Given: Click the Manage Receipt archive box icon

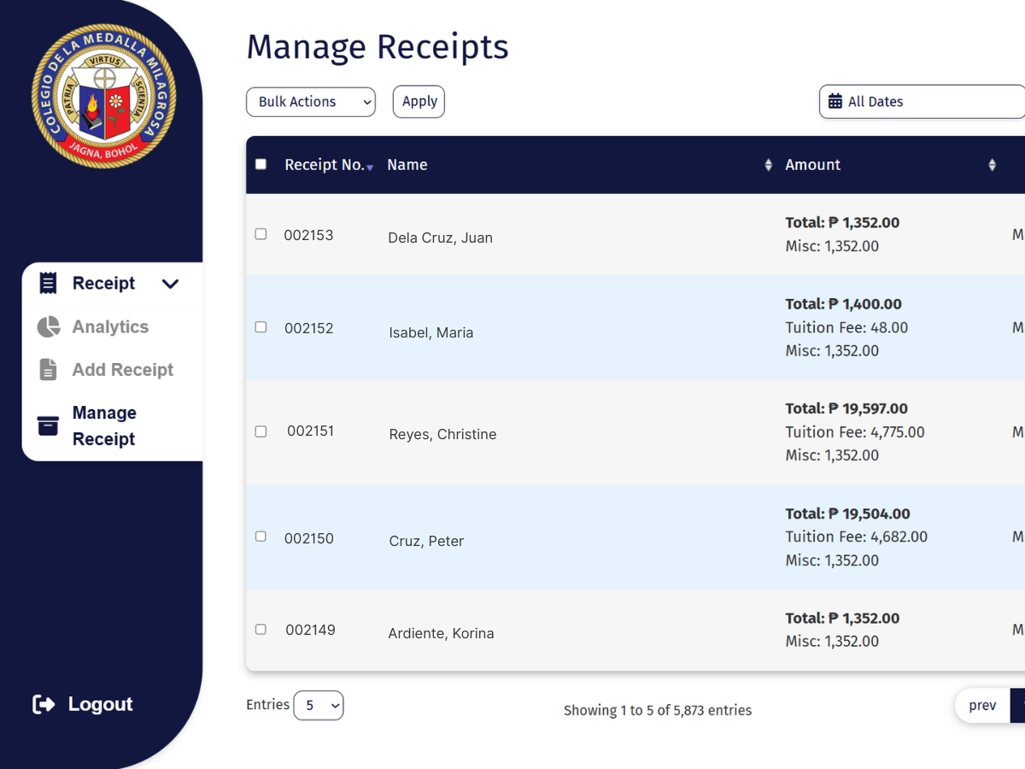Looking at the screenshot, I should (x=49, y=426).
